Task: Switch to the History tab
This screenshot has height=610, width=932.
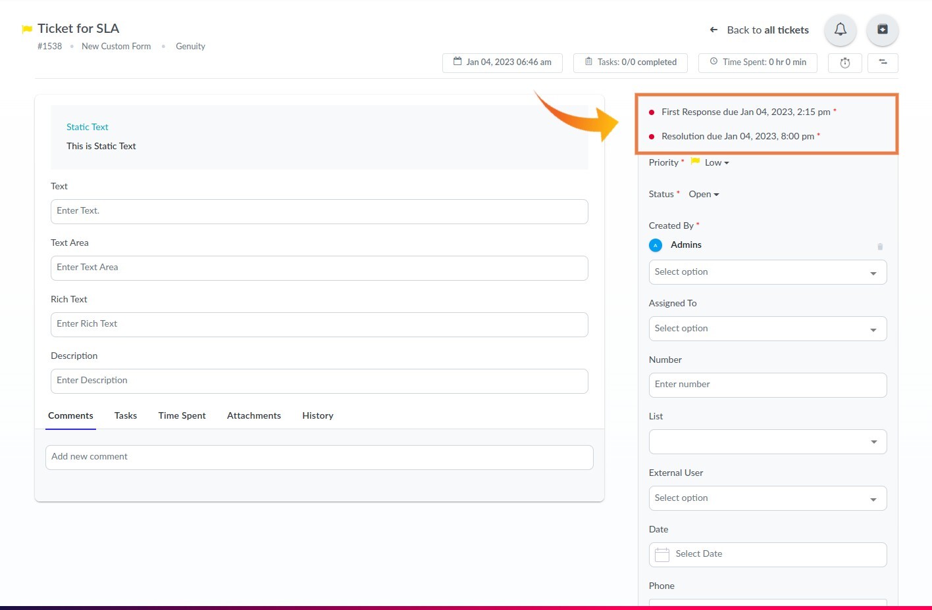Action: (x=318, y=416)
